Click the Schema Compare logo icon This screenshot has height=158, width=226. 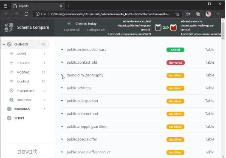point(9,27)
